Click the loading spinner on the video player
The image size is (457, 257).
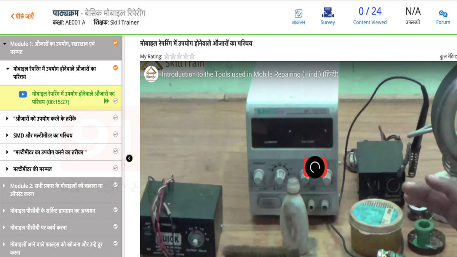click(314, 168)
